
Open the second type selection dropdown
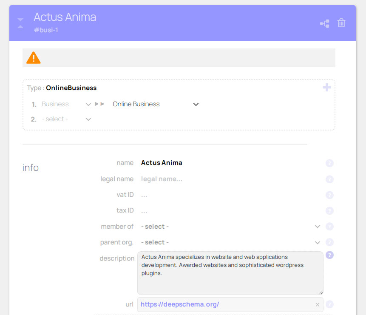coord(88,119)
